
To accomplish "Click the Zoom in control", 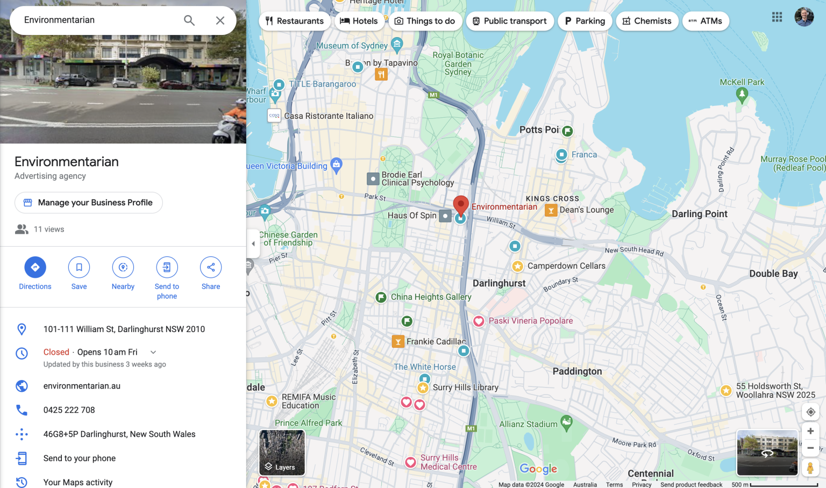I will coord(810,430).
